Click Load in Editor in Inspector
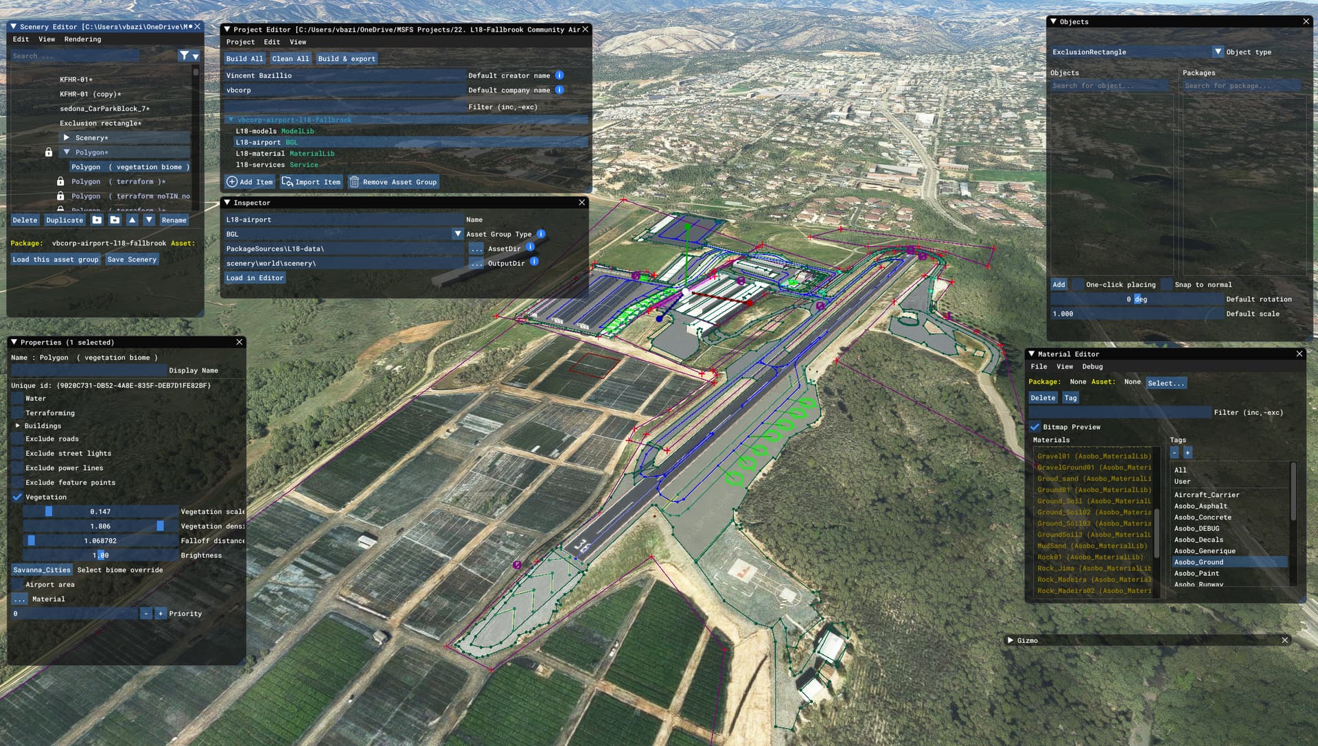 [x=255, y=278]
